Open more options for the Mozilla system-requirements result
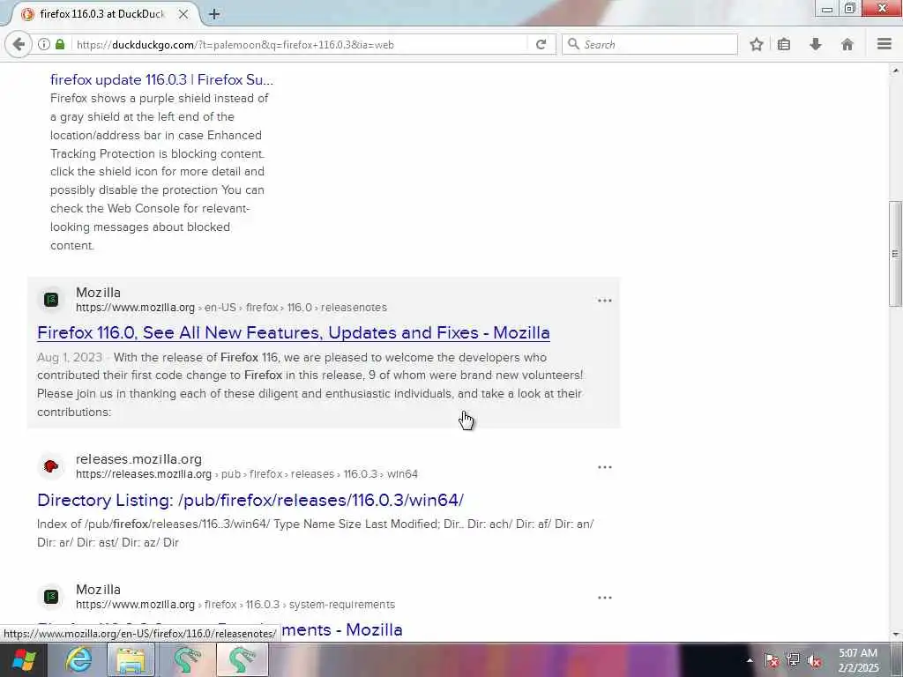Image resolution: width=903 pixels, height=677 pixels. pos(605,598)
